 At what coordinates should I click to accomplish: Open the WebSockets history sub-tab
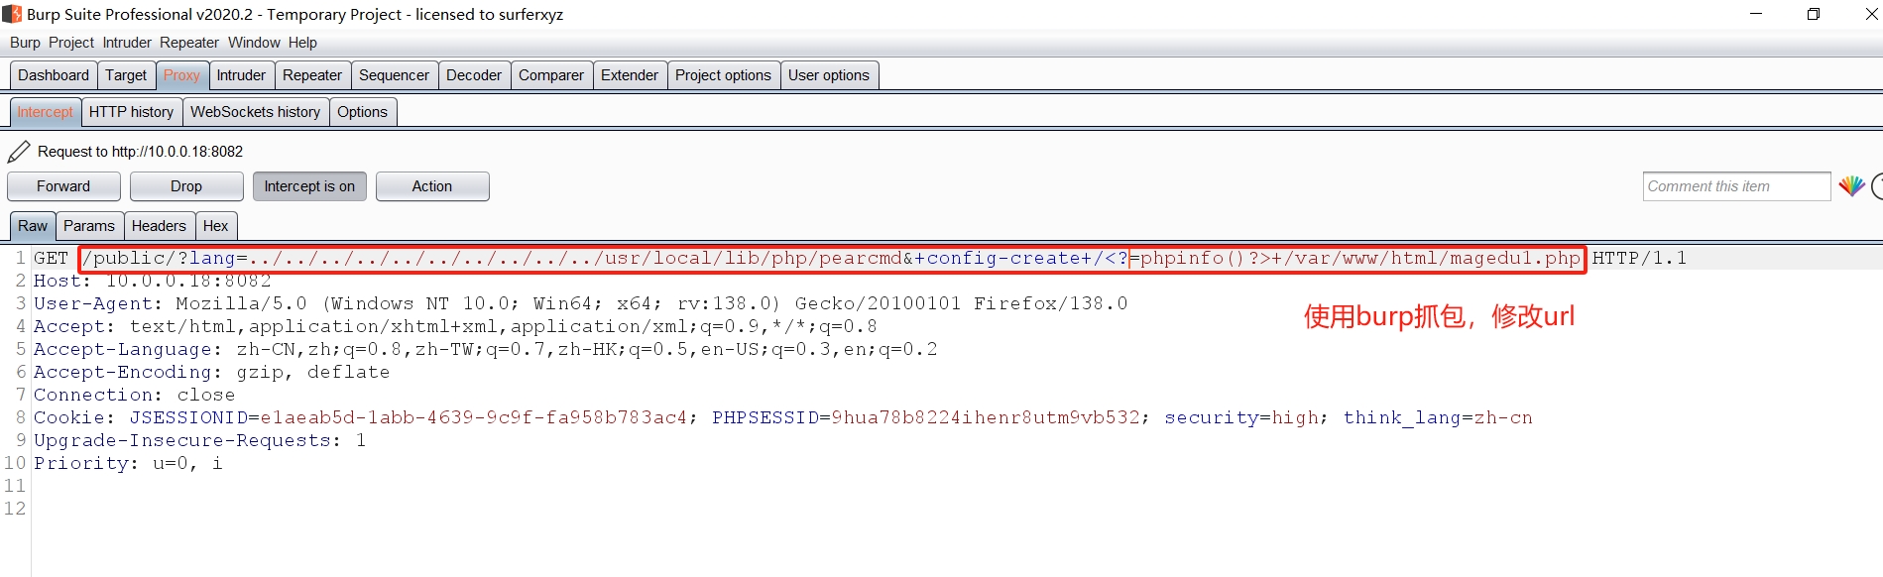coord(255,112)
